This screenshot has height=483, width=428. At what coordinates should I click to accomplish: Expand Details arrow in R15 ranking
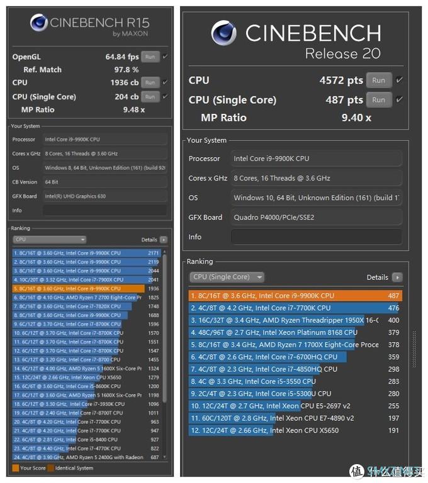tap(164, 240)
